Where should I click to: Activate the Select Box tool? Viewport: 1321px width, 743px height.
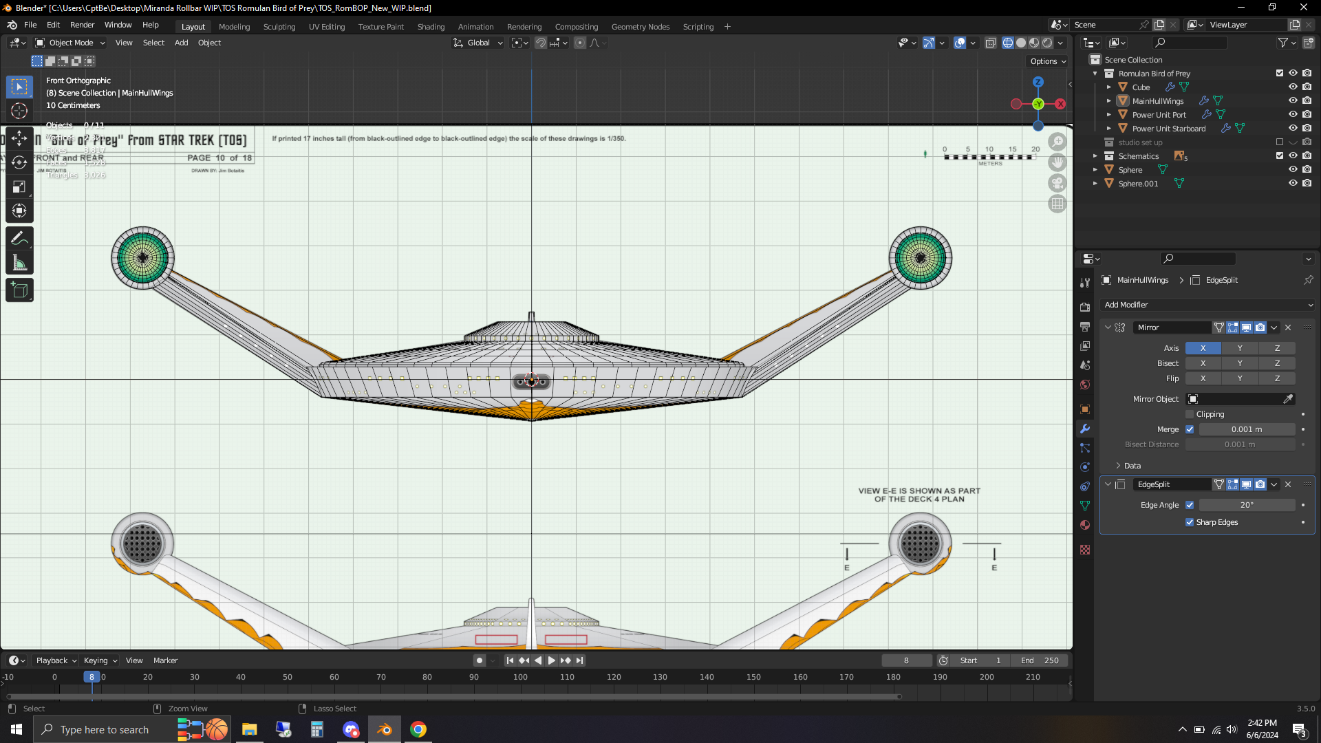19,87
